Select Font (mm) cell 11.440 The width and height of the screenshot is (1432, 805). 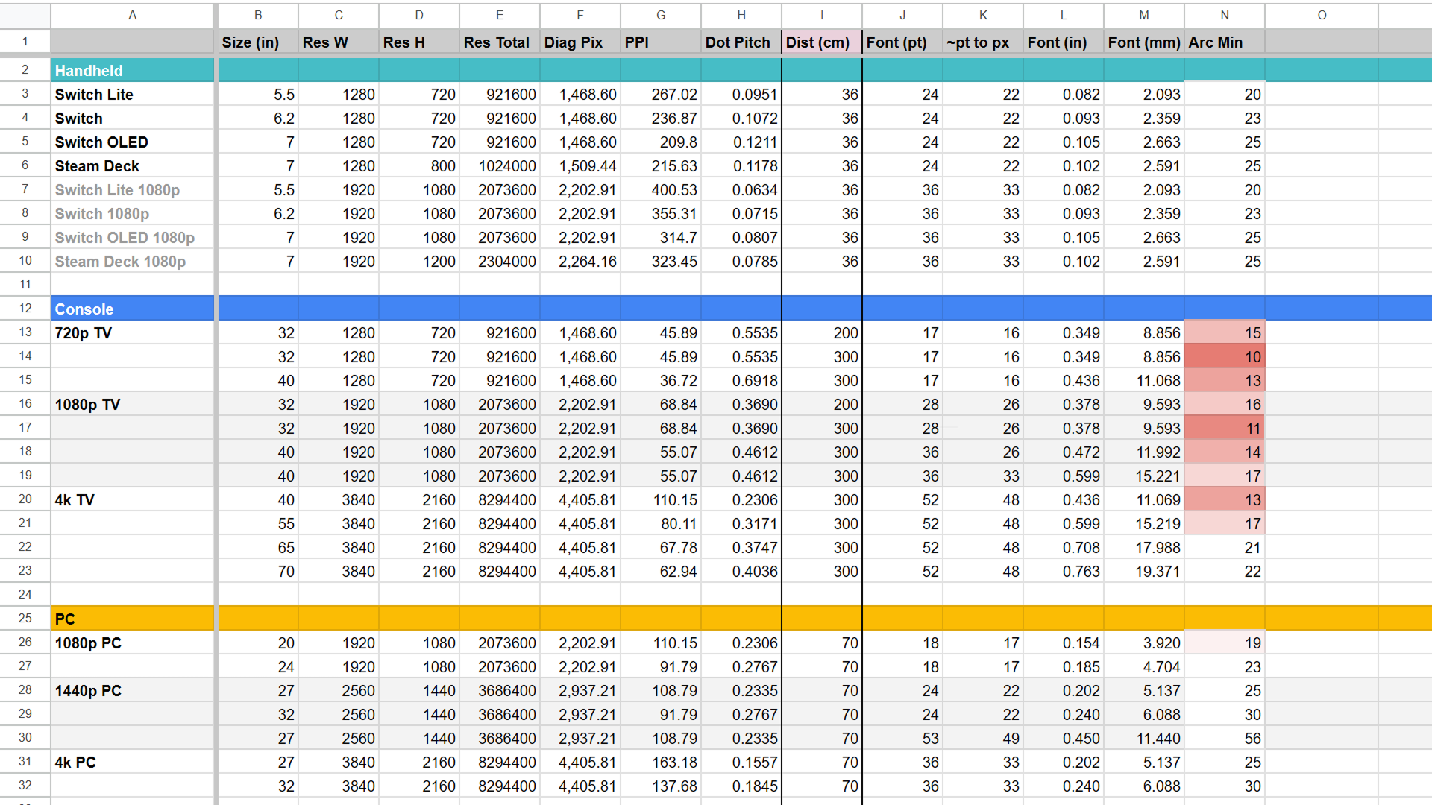click(1144, 738)
